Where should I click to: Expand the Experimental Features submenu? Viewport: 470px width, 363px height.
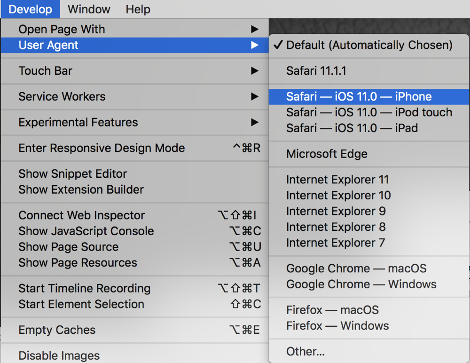pos(134,122)
